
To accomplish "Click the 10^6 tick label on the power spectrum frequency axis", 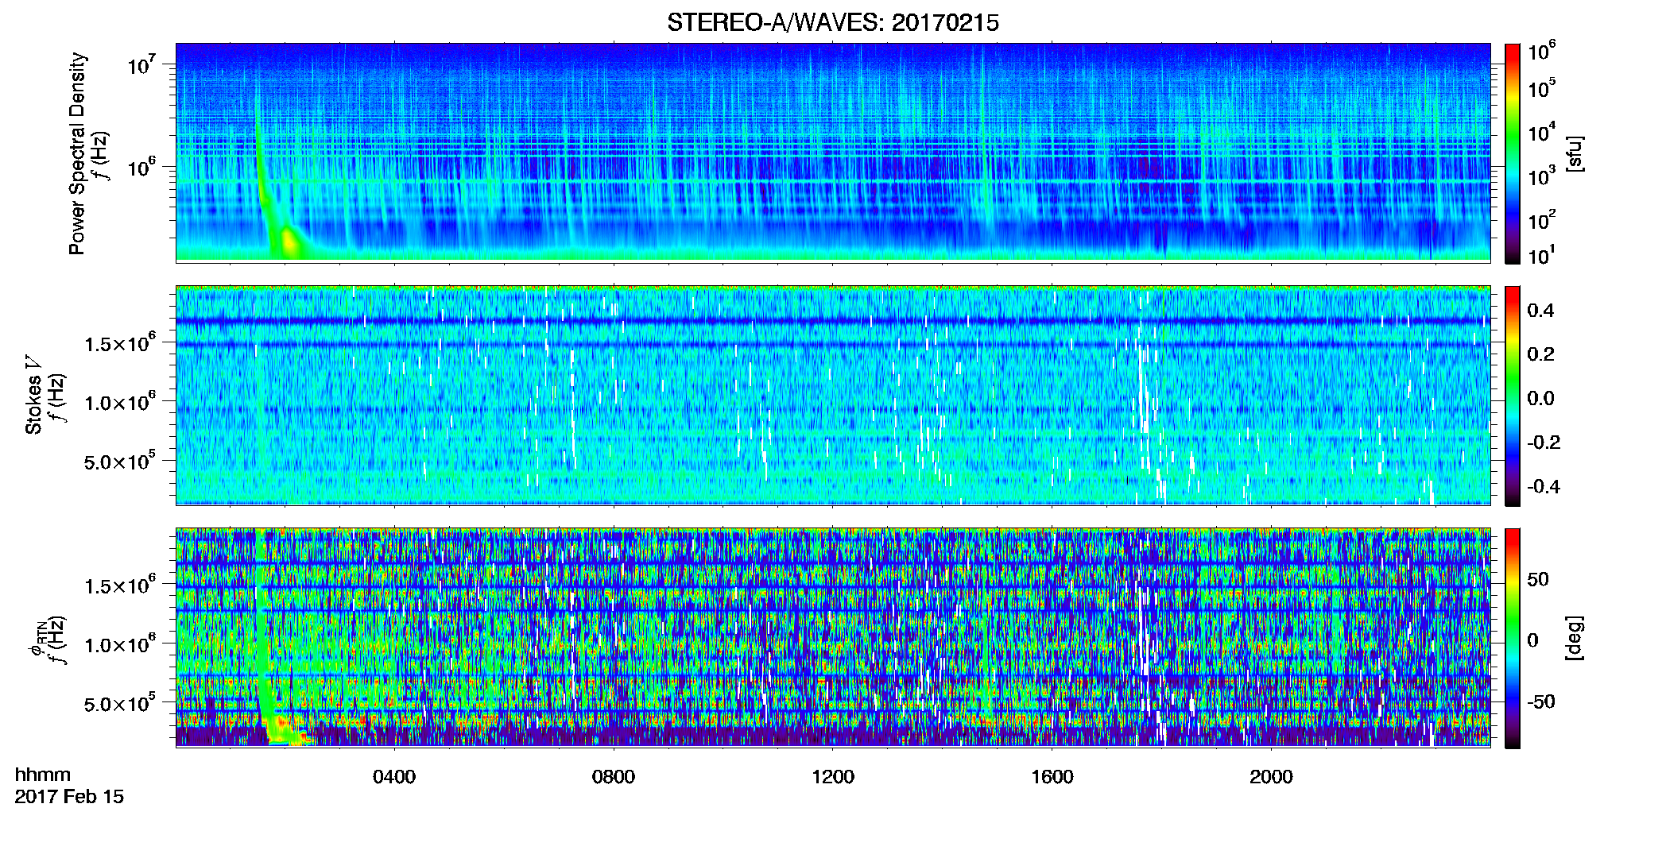I will point(141,168).
